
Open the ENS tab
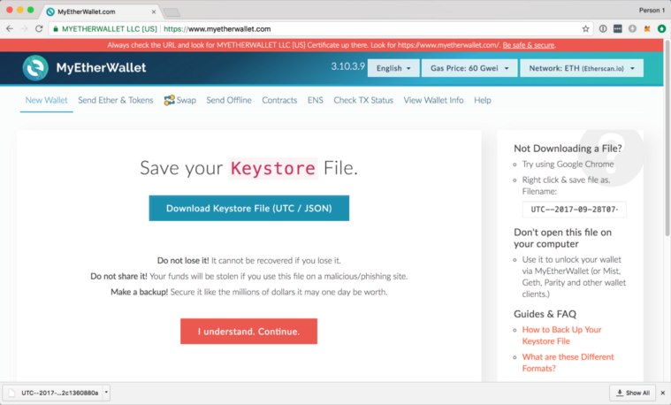316,100
